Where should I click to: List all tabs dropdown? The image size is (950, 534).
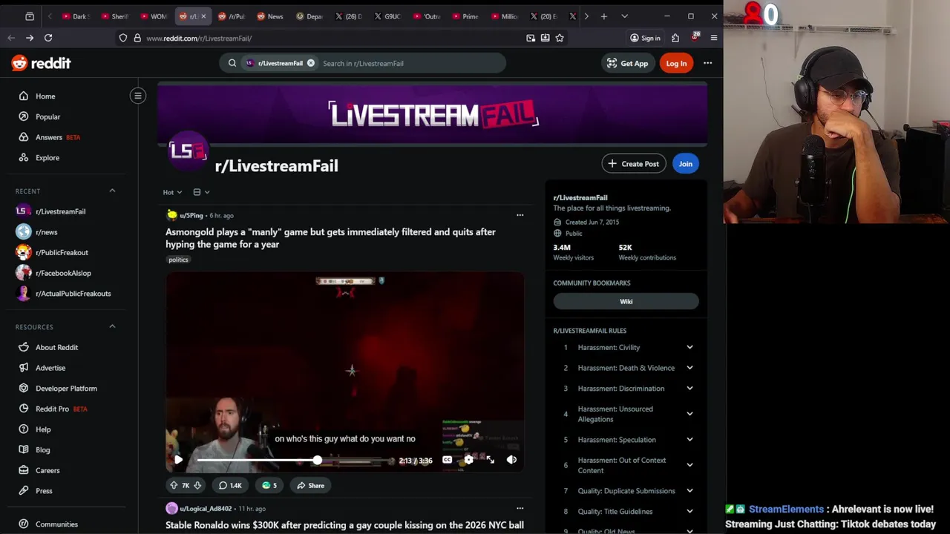(x=624, y=16)
